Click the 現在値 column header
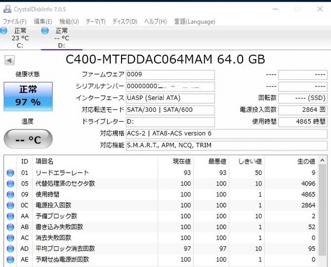Viewport: 331px width, 267px height. (176, 161)
